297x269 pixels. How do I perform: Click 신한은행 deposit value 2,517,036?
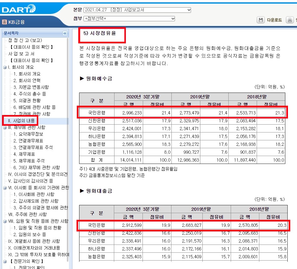132,121
